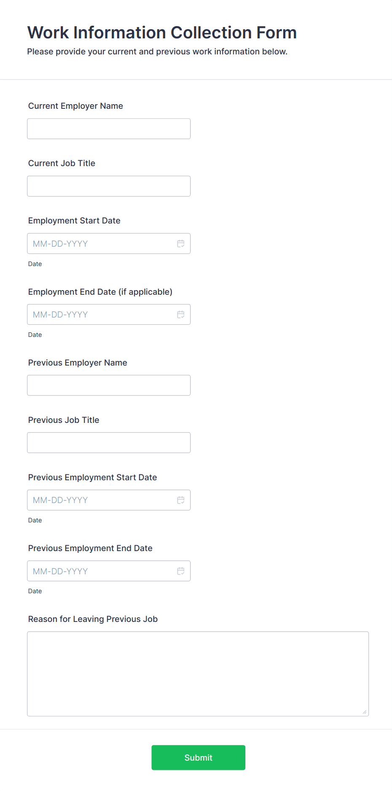Click inside the Previous Employer Name field

point(108,385)
